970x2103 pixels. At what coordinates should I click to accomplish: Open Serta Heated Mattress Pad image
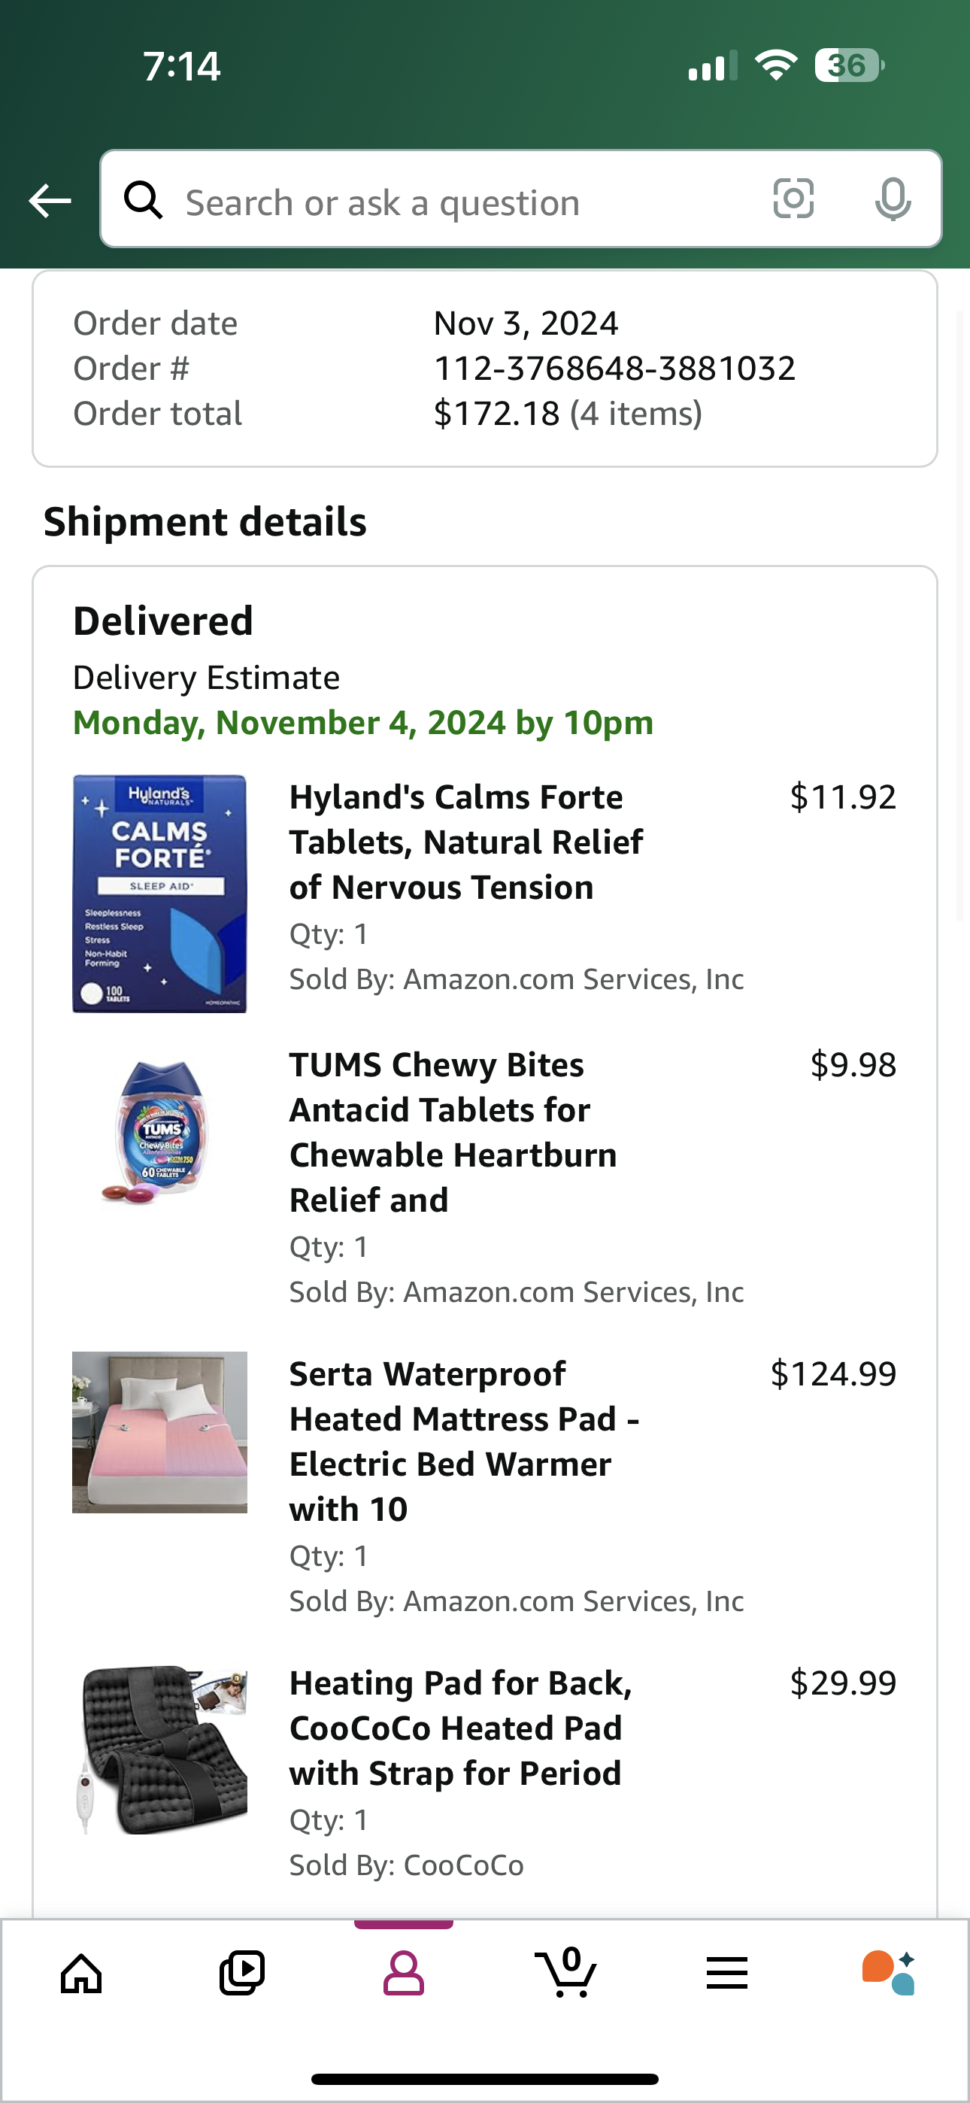(x=160, y=1433)
